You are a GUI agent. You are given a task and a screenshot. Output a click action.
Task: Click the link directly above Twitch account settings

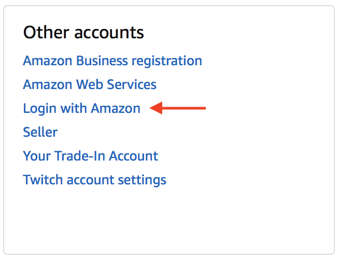(90, 156)
